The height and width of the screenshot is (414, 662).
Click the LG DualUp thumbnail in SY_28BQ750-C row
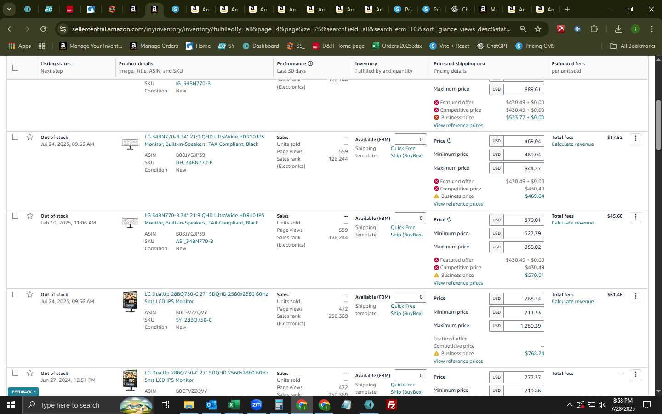click(130, 302)
